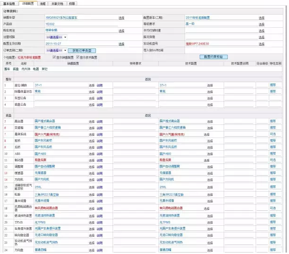Click 说明 in row 11 制动器

tap(100, 161)
